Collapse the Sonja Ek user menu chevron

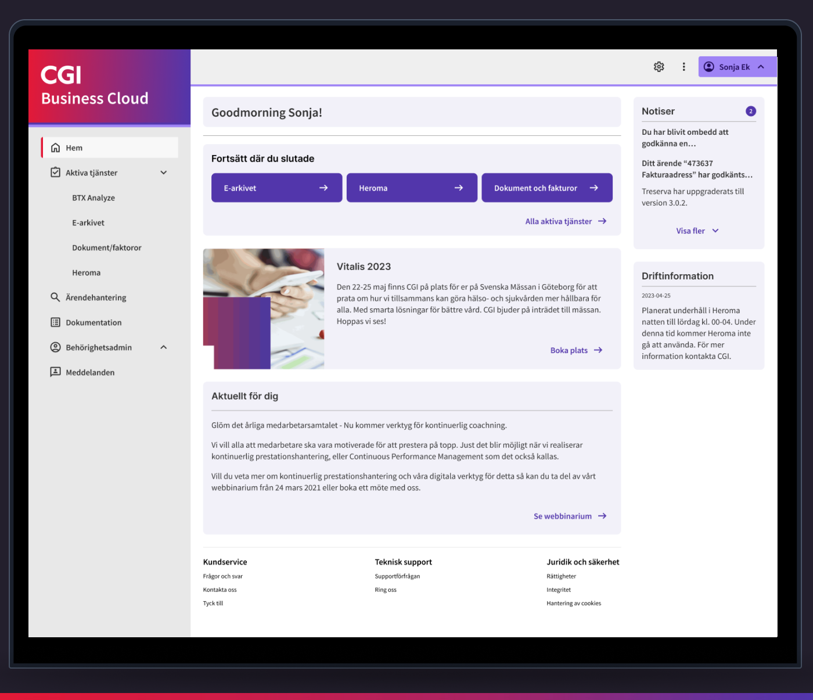[761, 67]
